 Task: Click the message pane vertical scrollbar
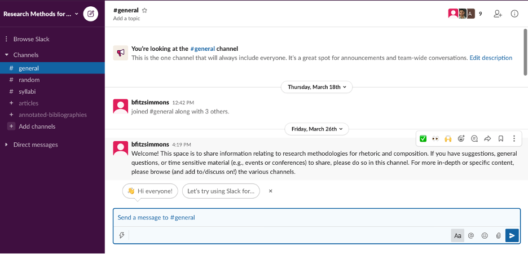pos(525,52)
